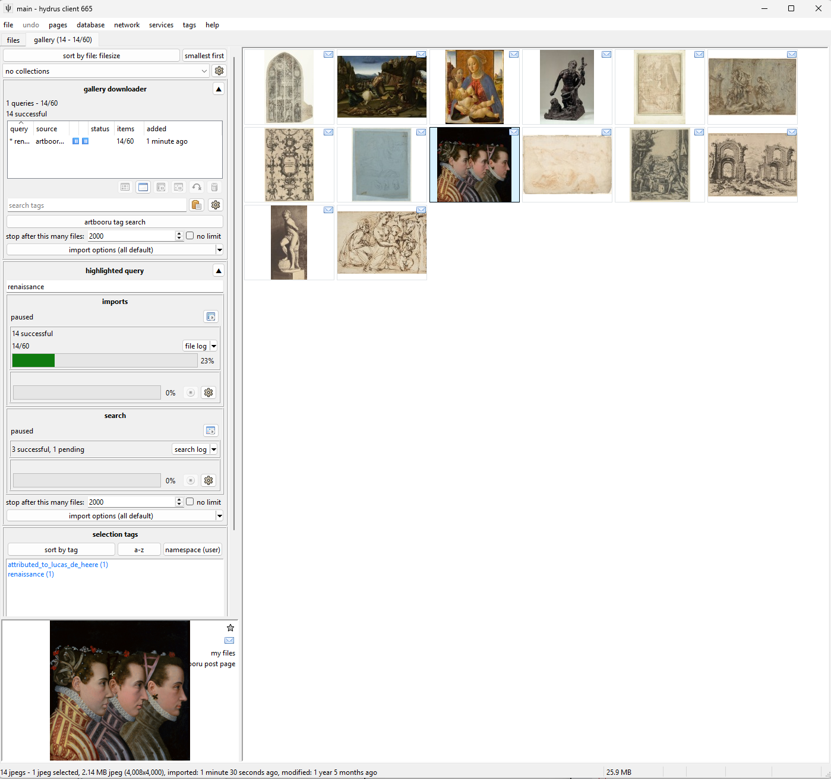Image resolution: width=831 pixels, height=779 pixels.
Task: Tick the no limit checkbox under the search log section
Action: [x=190, y=502]
